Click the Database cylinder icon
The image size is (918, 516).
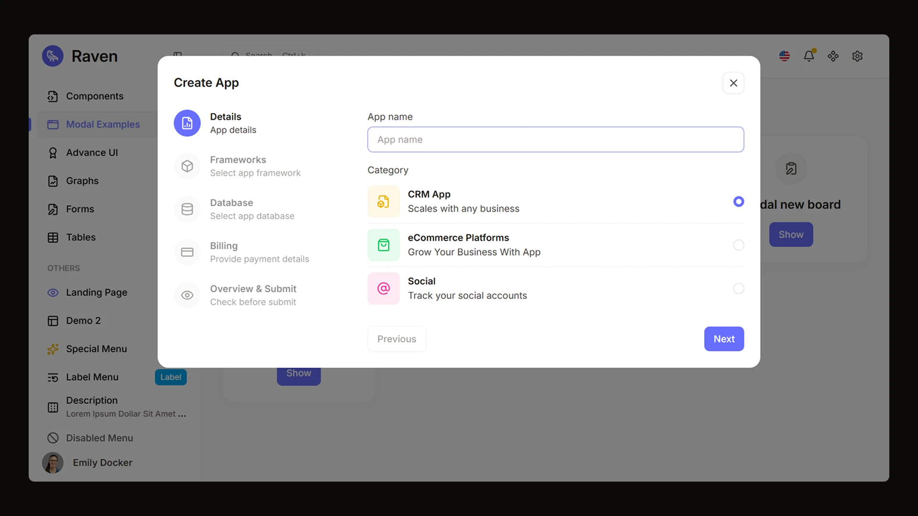(187, 209)
